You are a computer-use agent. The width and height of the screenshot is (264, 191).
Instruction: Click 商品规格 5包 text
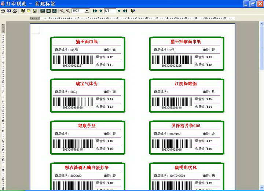[x=164, y=50]
